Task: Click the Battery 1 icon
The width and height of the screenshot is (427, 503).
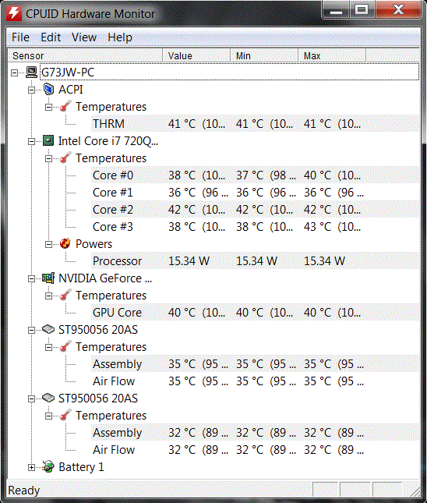Action: pyautogui.click(x=48, y=466)
